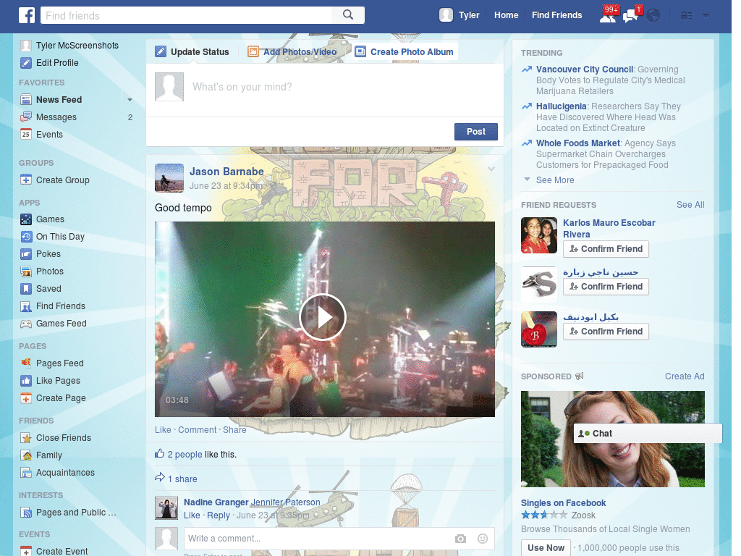Open Create Event in sidebar
This screenshot has height=556, width=741.
[x=62, y=551]
